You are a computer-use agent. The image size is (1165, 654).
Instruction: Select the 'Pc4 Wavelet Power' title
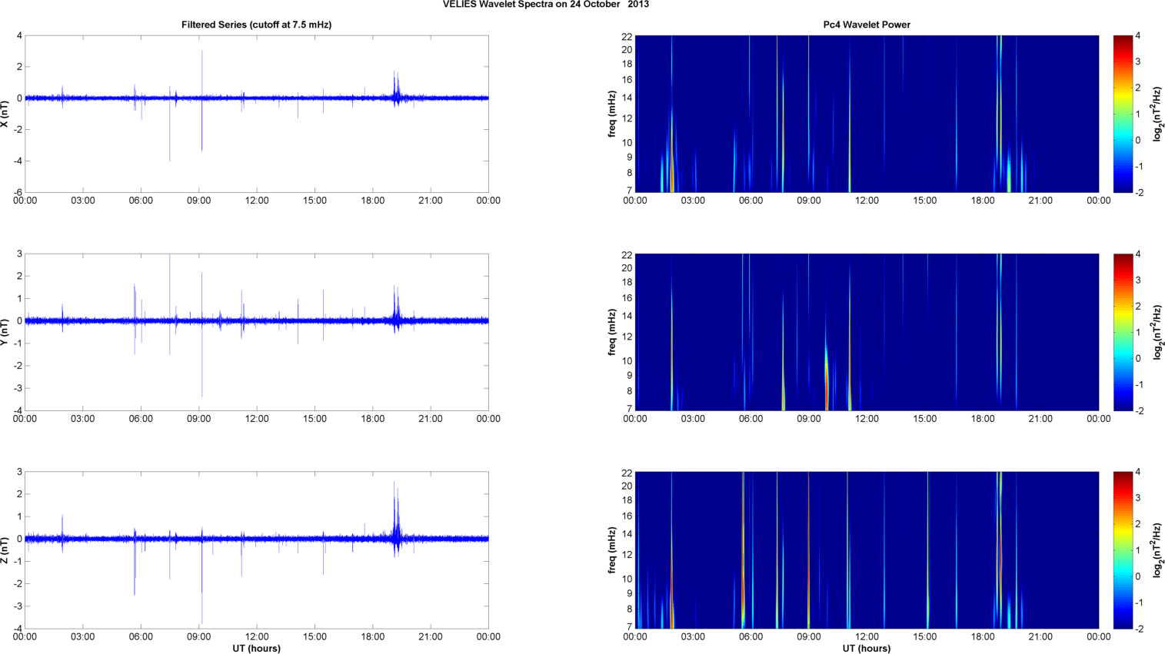click(x=867, y=25)
